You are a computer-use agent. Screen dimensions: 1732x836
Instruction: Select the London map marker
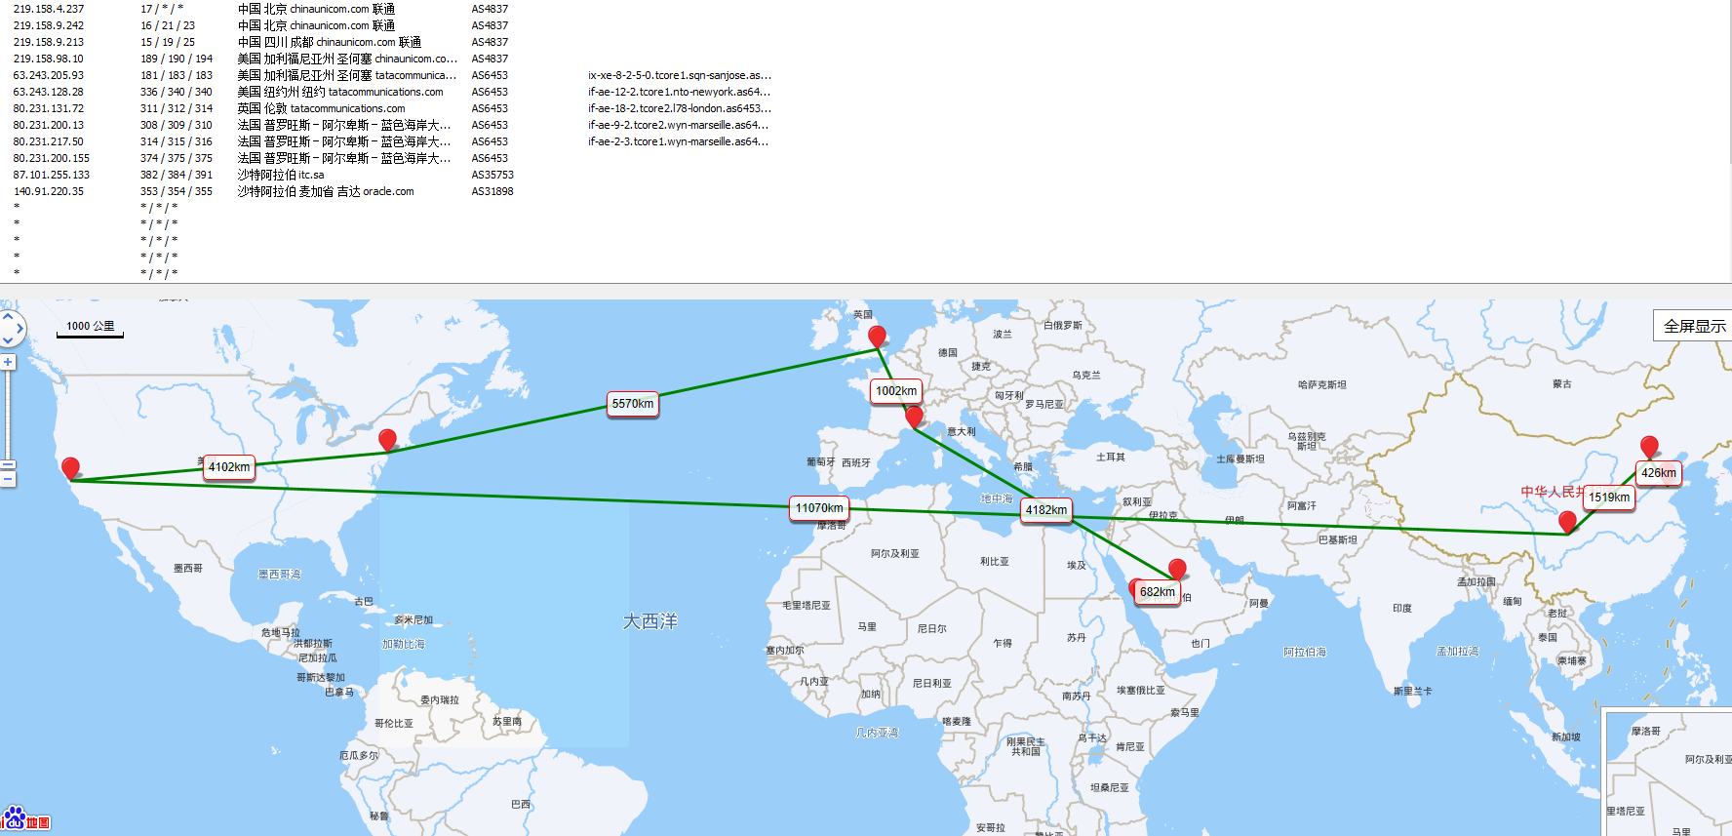click(x=877, y=337)
